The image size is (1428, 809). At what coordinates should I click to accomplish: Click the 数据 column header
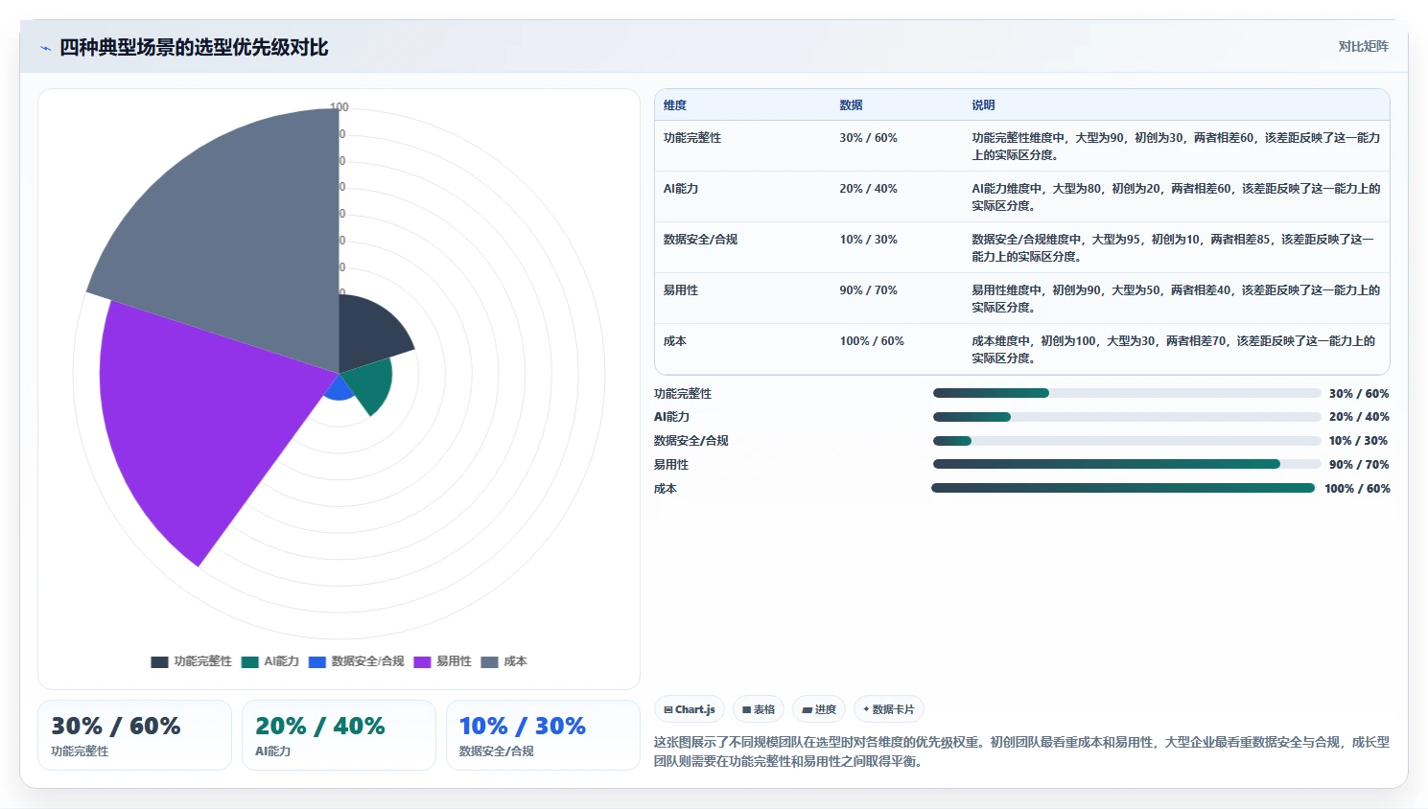tap(852, 105)
